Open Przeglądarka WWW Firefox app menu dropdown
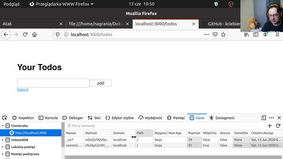The image size is (283, 159). coord(61,4)
